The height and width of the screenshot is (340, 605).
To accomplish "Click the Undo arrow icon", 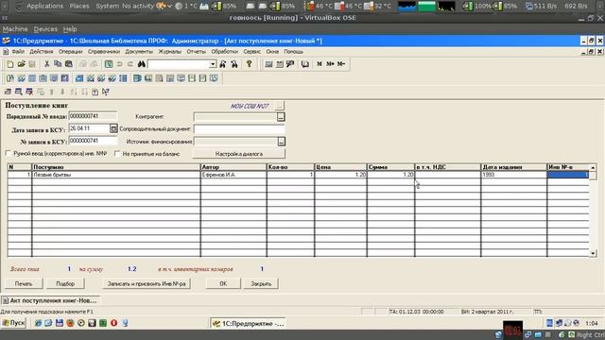I will click(120, 64).
